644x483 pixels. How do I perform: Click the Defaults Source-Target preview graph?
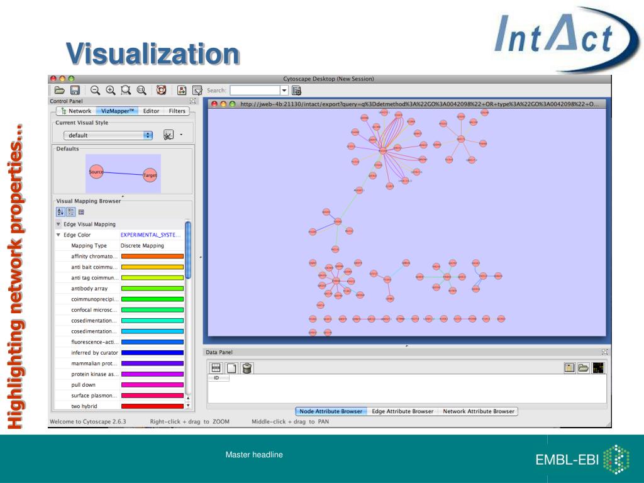(123, 174)
